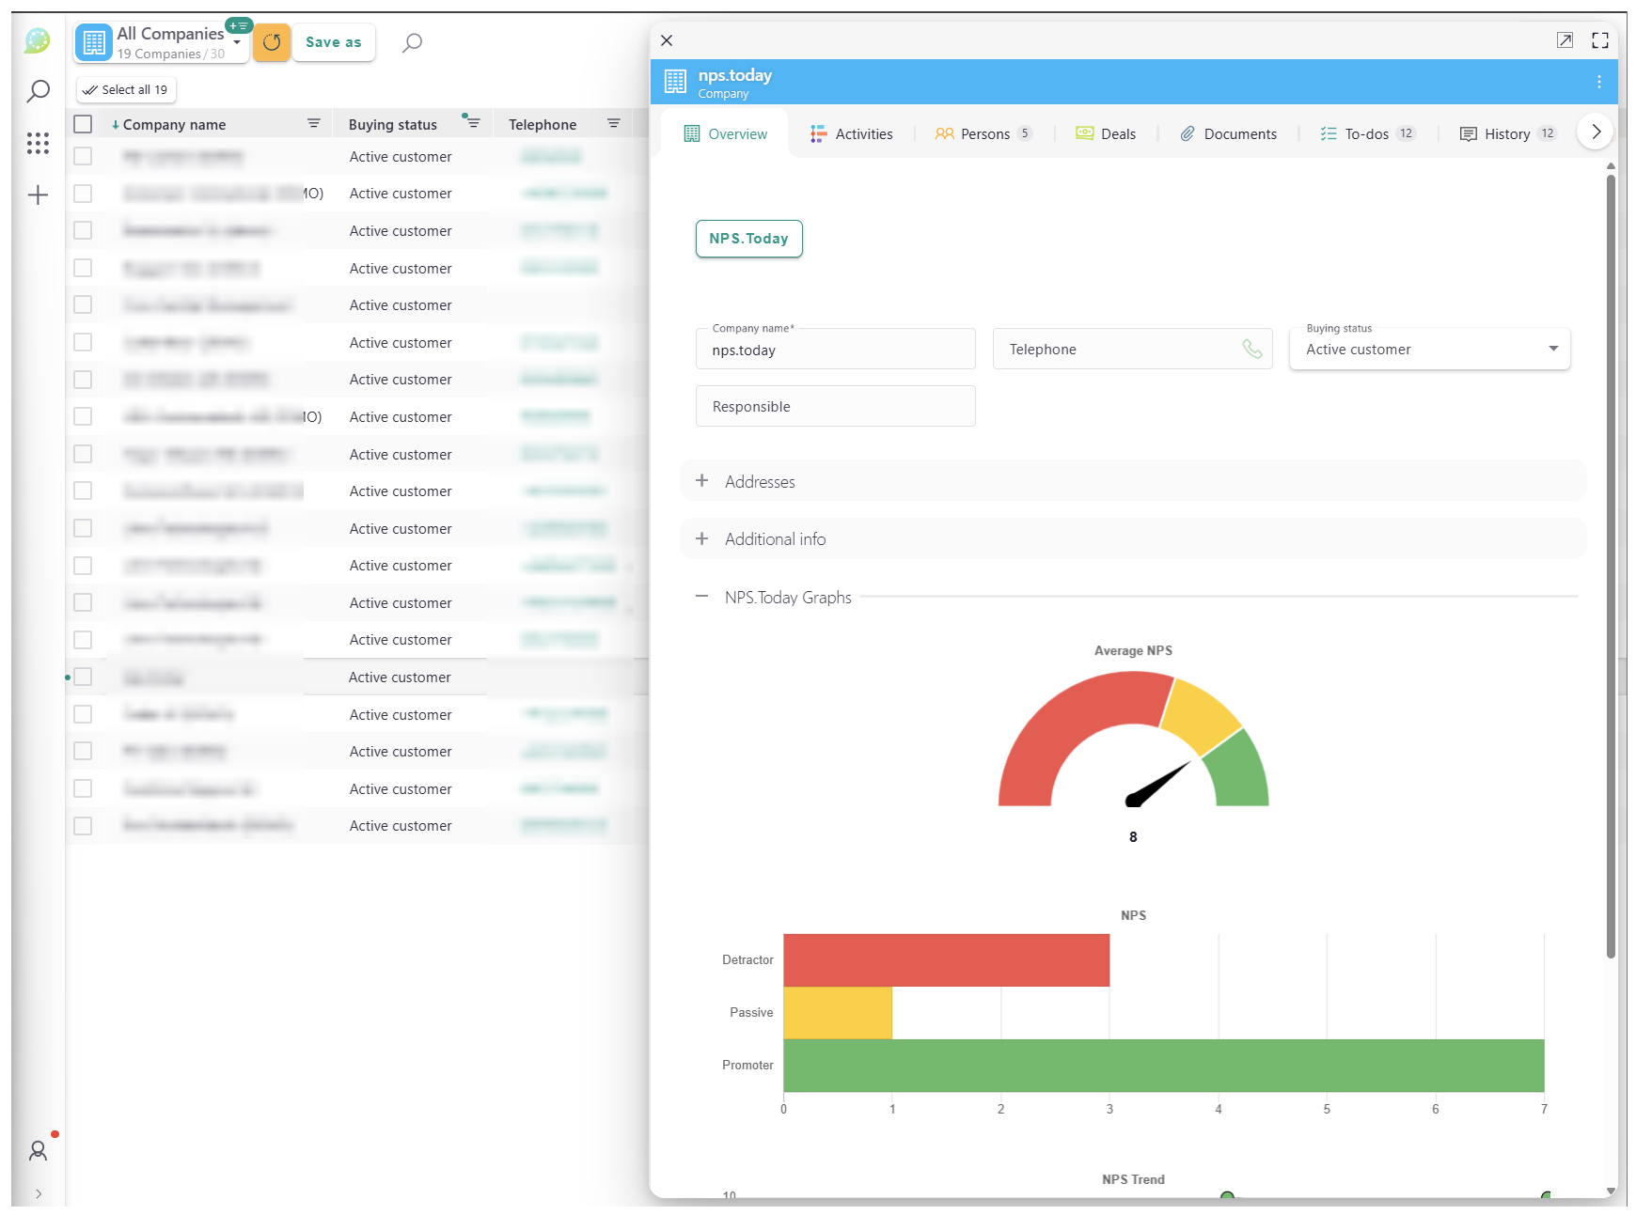Click the orange refresh button
The height and width of the screenshot is (1215, 1636).
pyautogui.click(x=272, y=42)
